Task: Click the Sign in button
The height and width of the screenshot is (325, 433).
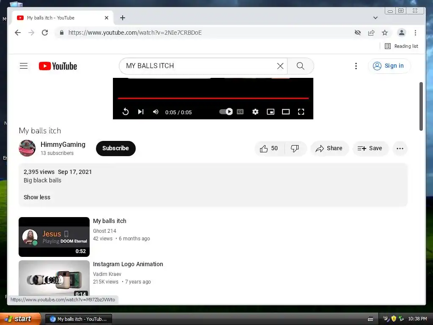Action: point(389,66)
